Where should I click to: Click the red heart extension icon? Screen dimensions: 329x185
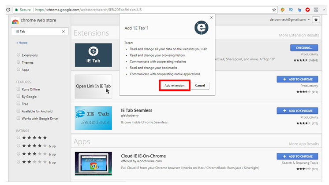(x=307, y=10)
